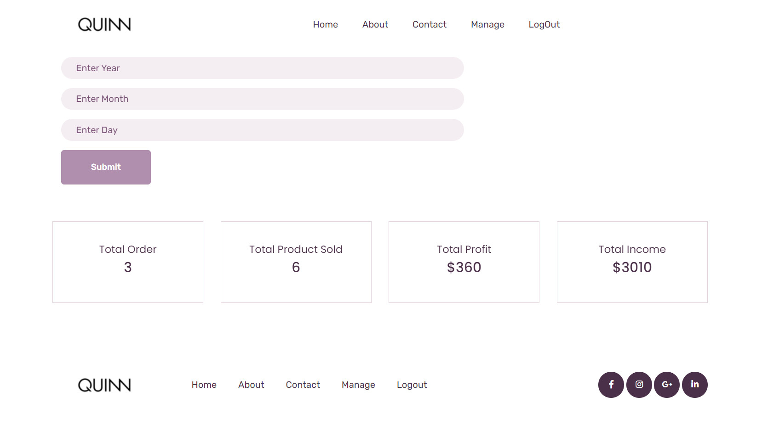Image resolution: width=762 pixels, height=436 pixels.
Task: Open About in top navigation
Action: 375,25
